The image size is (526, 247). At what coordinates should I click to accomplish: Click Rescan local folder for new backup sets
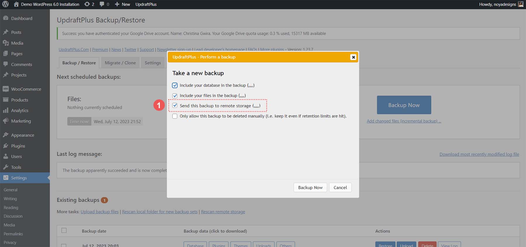pyautogui.click(x=160, y=212)
